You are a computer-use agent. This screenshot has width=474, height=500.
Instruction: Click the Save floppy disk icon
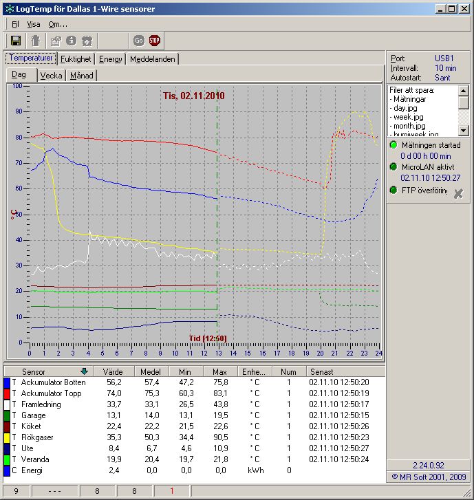pyautogui.click(x=16, y=41)
